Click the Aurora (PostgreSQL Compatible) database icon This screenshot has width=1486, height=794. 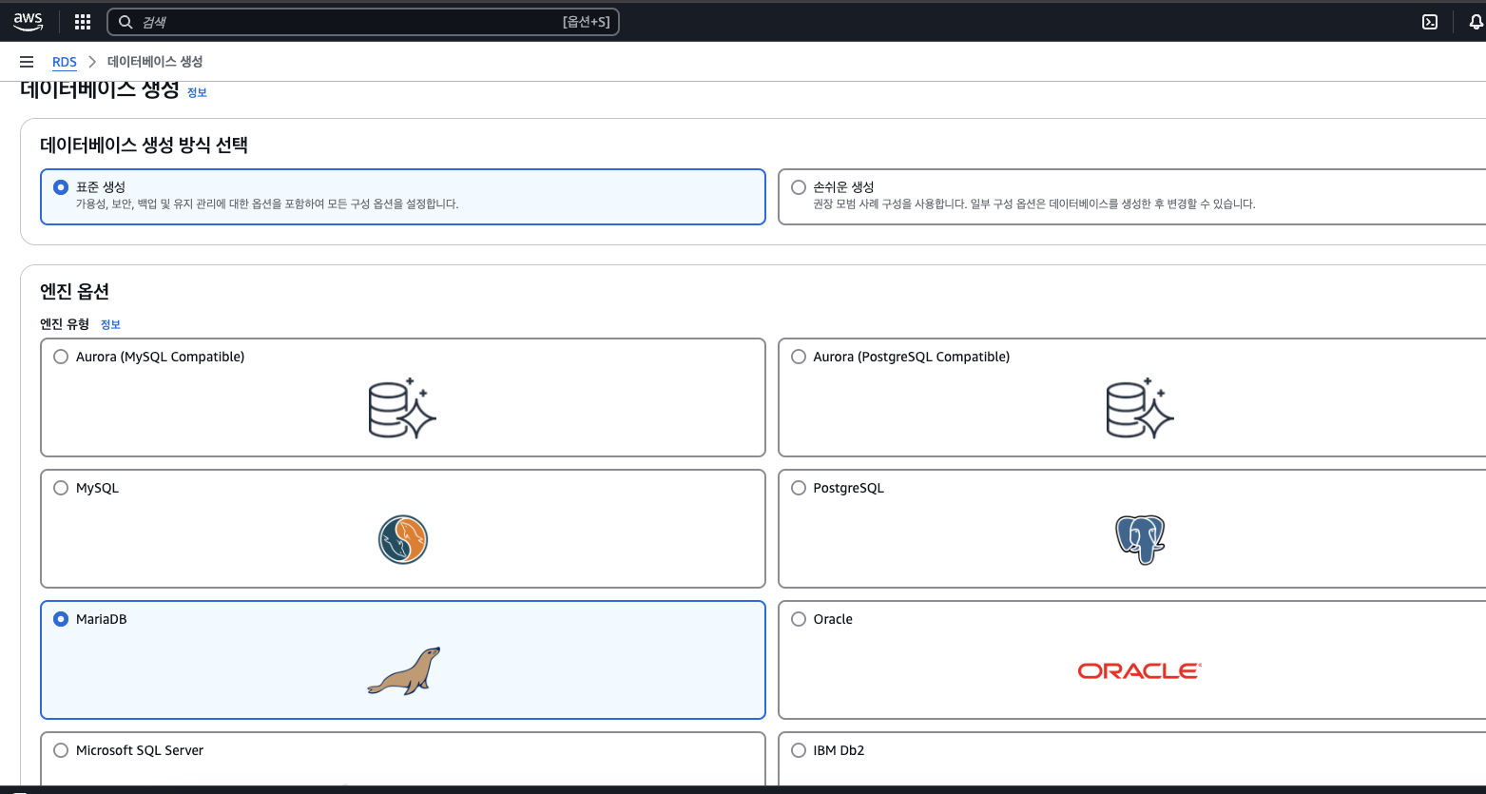[1139, 408]
